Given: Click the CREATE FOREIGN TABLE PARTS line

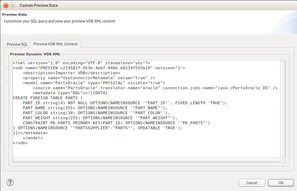Looking at the screenshot, I should pos(47,98).
